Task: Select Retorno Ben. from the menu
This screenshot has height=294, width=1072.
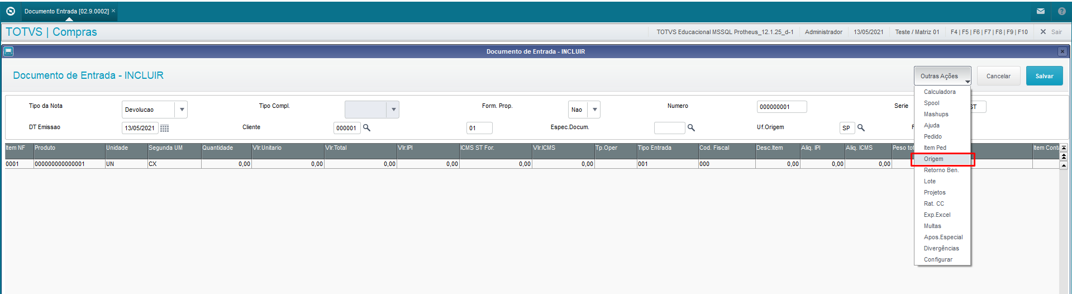Action: (942, 170)
